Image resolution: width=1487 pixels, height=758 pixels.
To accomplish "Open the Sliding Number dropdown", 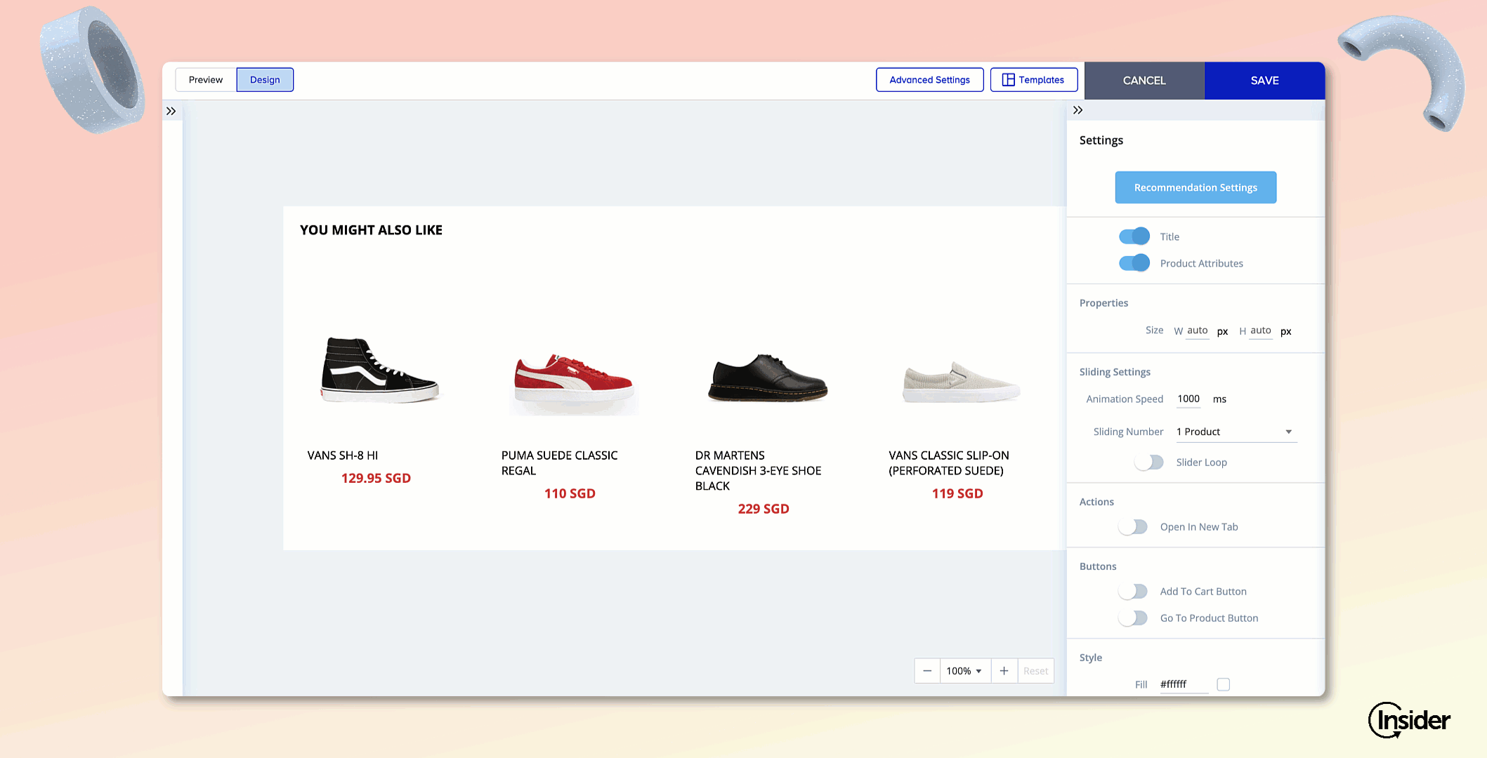I will pyautogui.click(x=1235, y=432).
